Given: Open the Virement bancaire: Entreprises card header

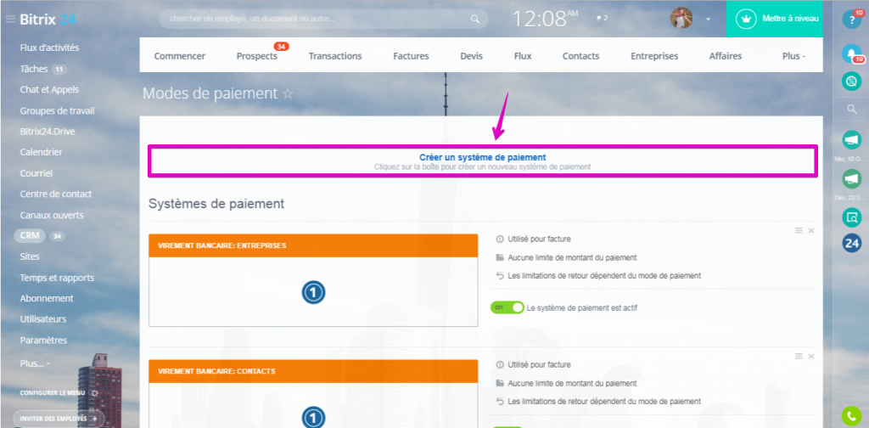Looking at the screenshot, I should [x=313, y=245].
